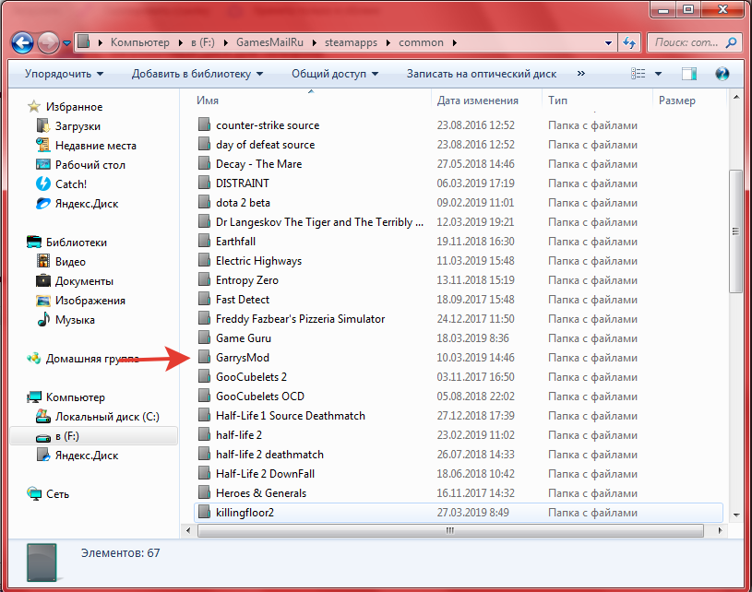Open Локальный диск (C:)

click(x=107, y=417)
